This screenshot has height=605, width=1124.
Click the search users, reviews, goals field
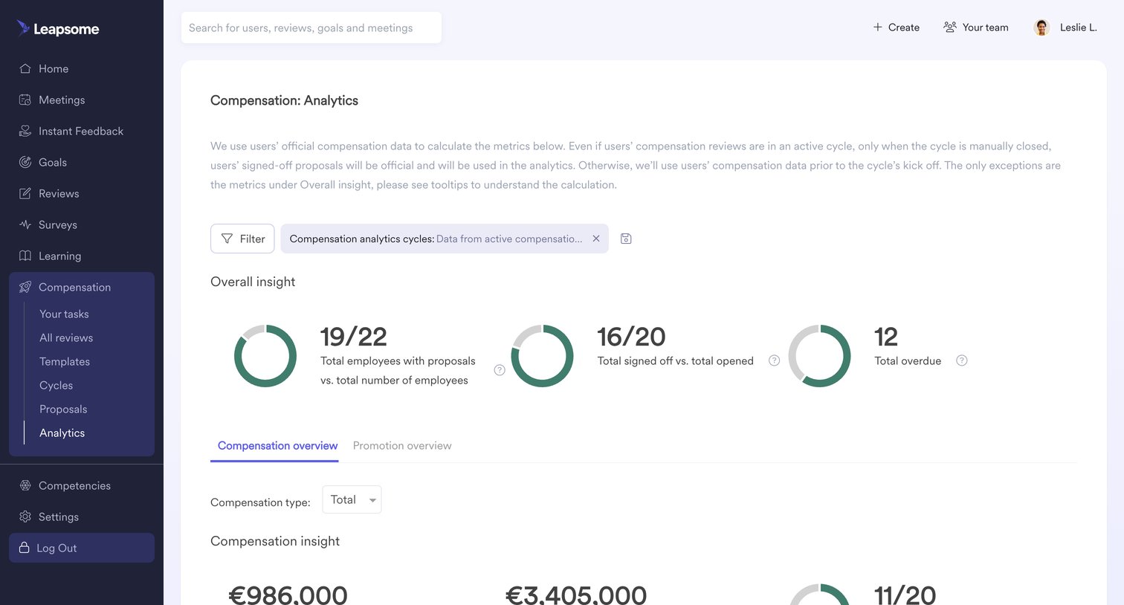tap(311, 27)
